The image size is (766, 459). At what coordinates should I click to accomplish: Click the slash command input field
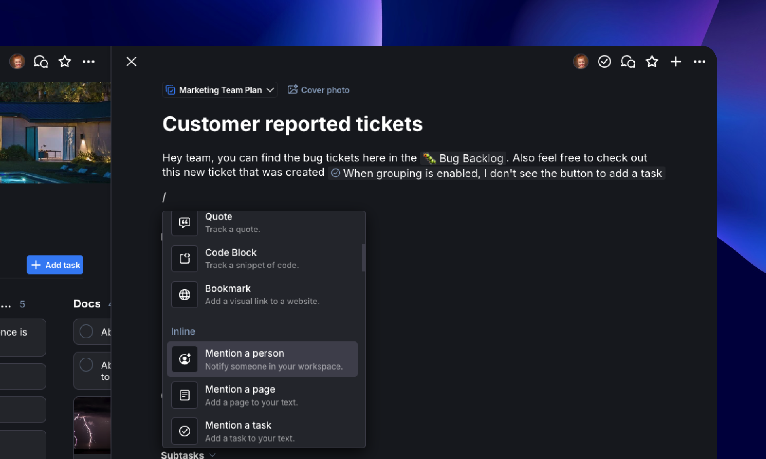pyautogui.click(x=165, y=195)
